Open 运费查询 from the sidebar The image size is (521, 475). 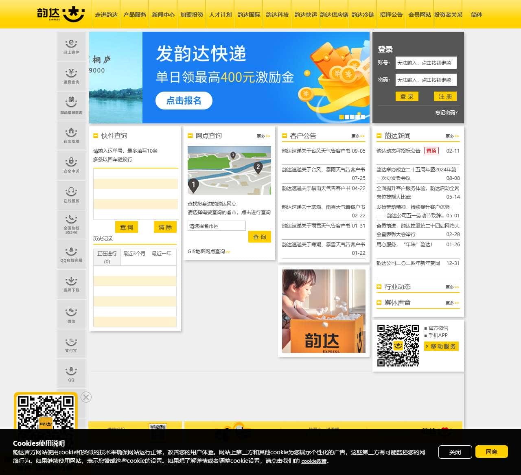(71, 76)
